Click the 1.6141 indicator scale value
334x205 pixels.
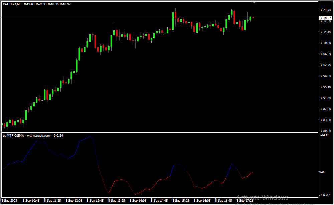click(x=324, y=135)
